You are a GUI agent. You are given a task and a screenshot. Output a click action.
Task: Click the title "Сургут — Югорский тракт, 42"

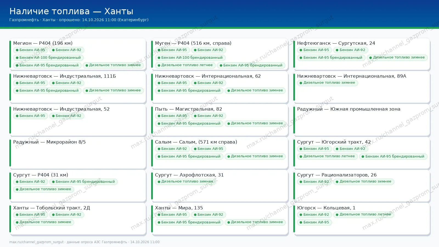334,142
